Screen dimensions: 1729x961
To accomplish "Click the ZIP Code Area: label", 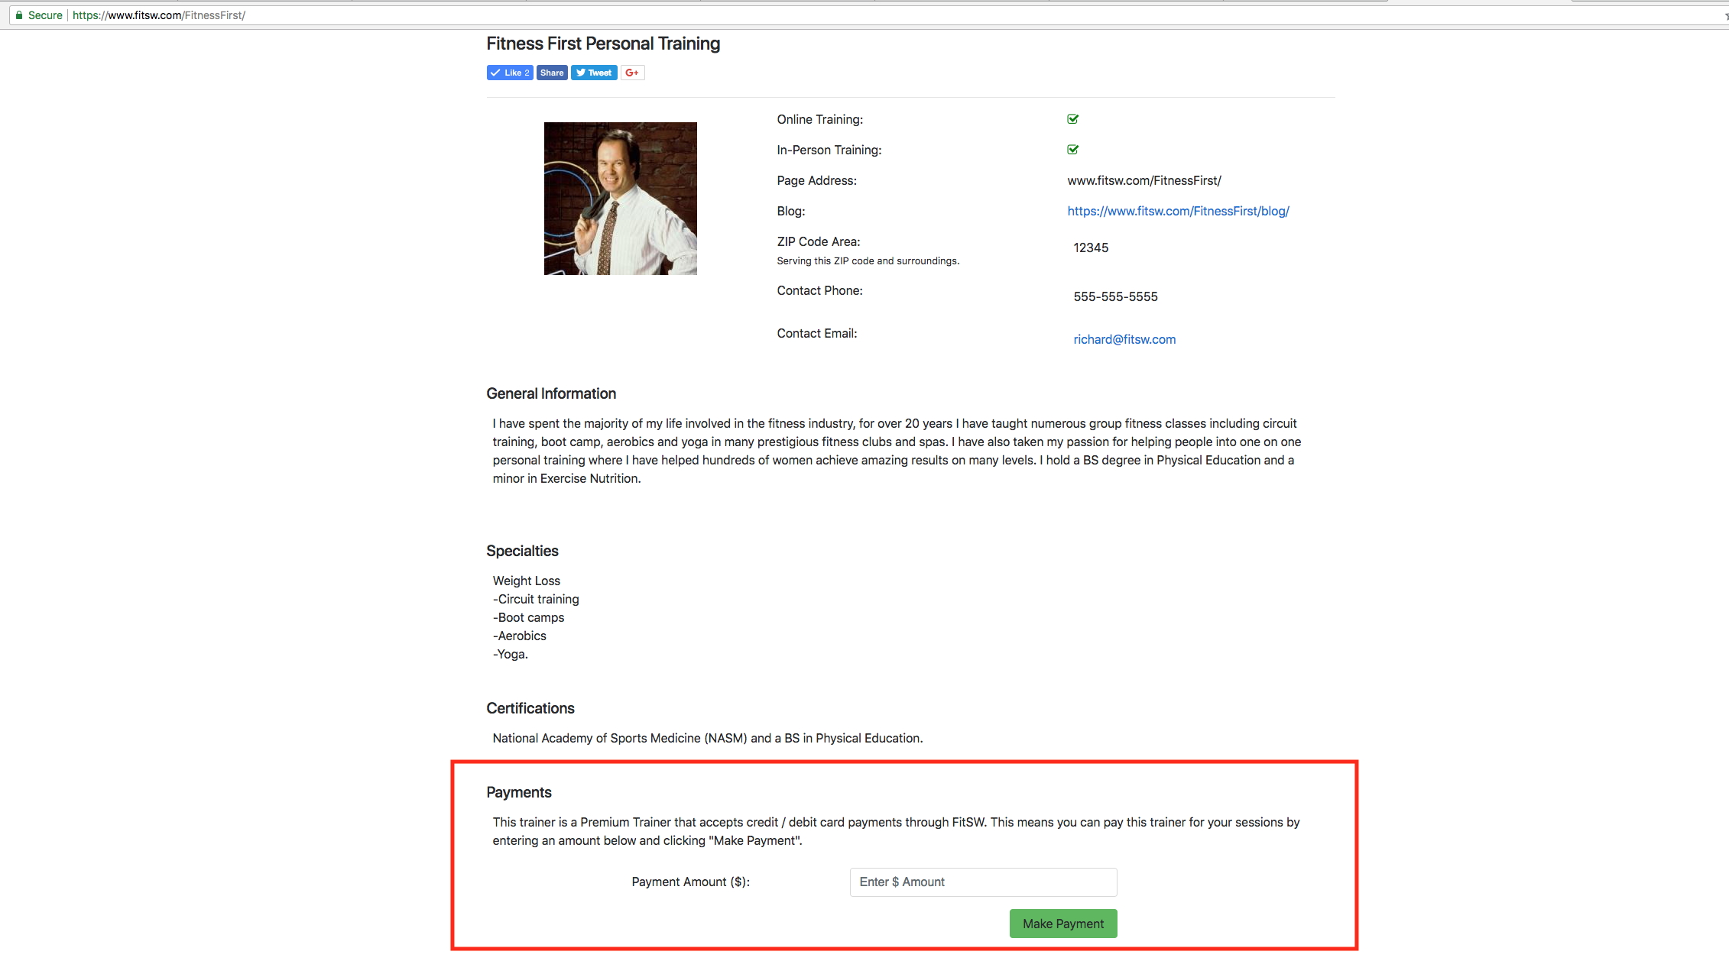I will 819,241.
